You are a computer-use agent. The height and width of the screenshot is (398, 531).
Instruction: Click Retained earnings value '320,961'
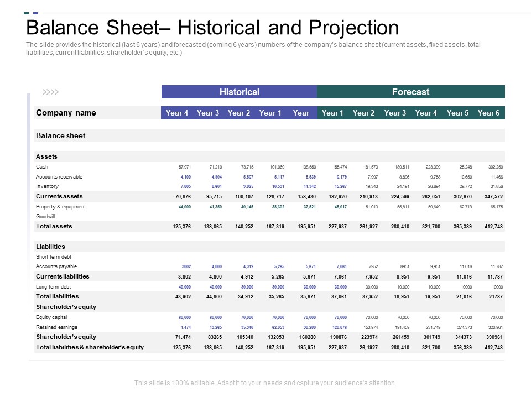[497, 327]
